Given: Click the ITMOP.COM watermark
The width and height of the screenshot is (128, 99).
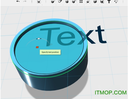Looking at the screenshot, I should tap(111, 93).
